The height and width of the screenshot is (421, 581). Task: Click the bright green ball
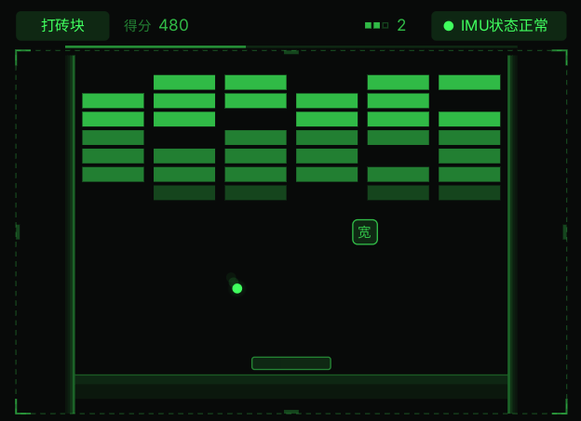(237, 288)
